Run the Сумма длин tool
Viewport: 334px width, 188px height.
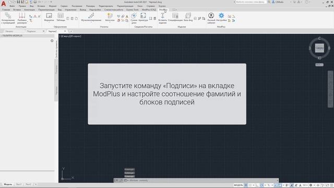point(134,18)
